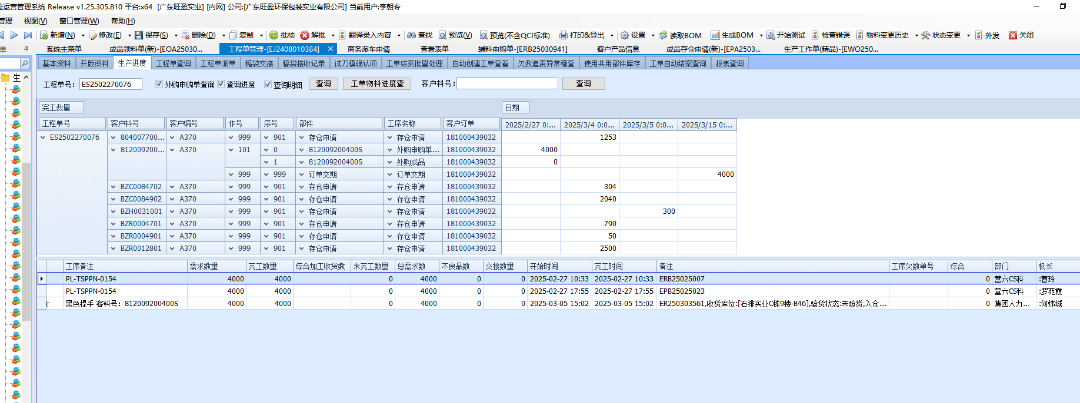Click the 日期 grouping header
The height and width of the screenshot is (403, 1080).
coord(516,108)
